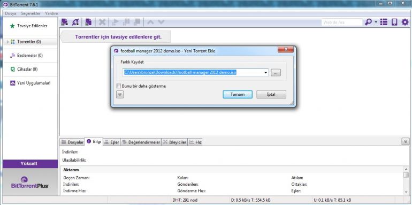
Task: Open the Seçenekler menu
Action: pos(30,13)
